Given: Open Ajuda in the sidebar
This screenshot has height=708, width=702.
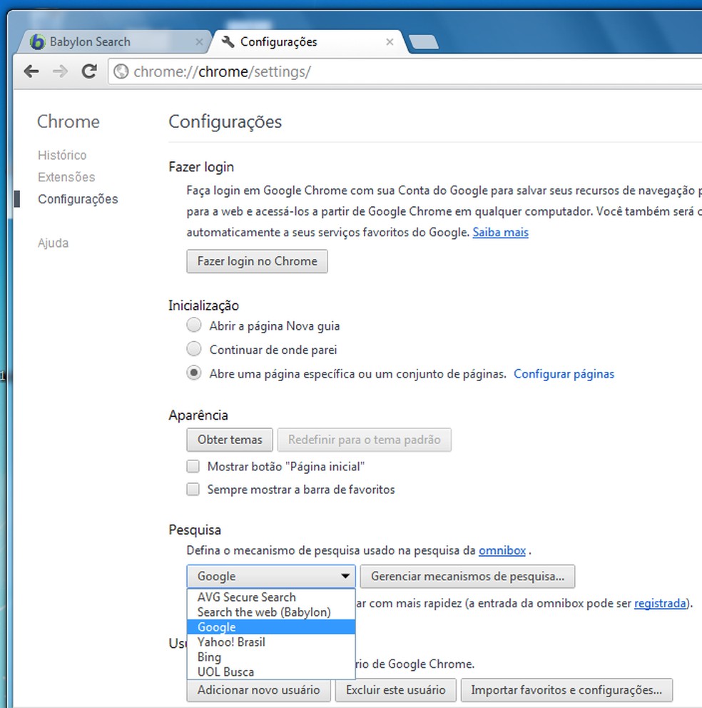Looking at the screenshot, I should 53,243.
